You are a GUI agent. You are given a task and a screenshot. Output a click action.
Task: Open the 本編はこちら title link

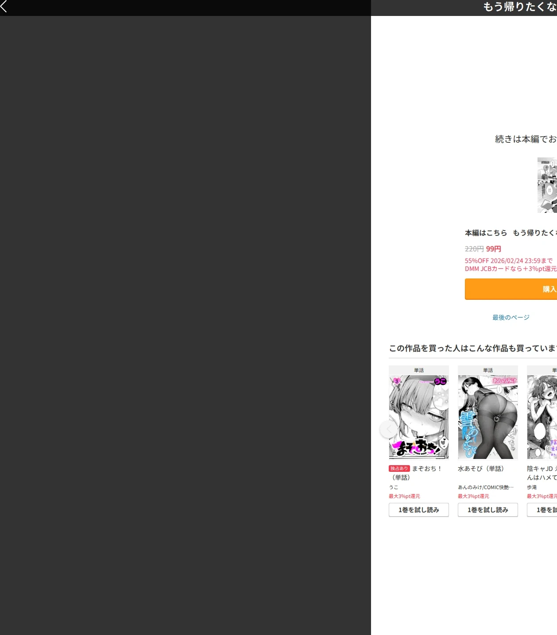coord(511,233)
